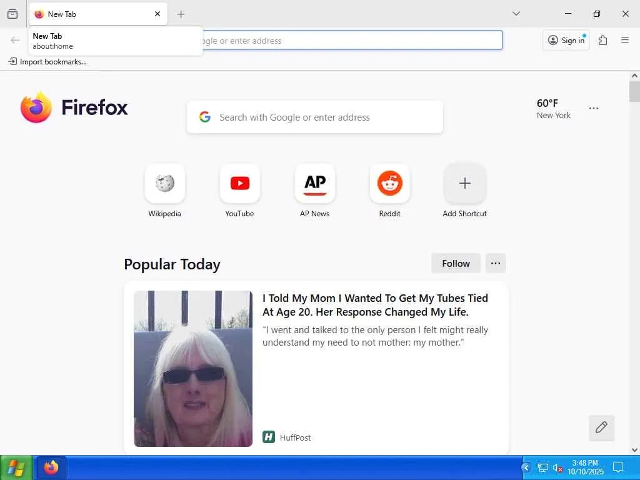This screenshot has width=640, height=480.
Task: Click the back navigation arrow
Action: [x=15, y=40]
